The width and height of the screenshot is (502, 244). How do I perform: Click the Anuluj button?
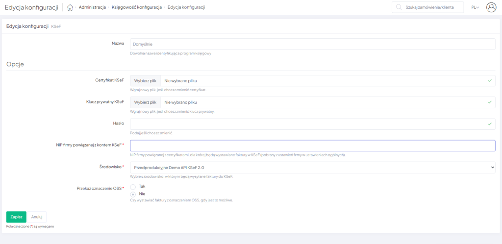[36, 217]
